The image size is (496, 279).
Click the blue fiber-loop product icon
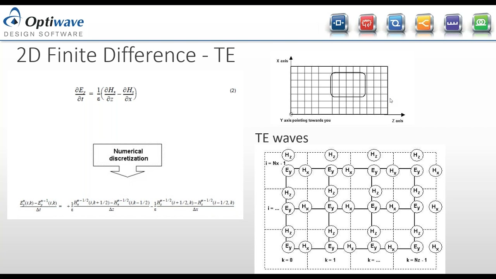click(396, 23)
